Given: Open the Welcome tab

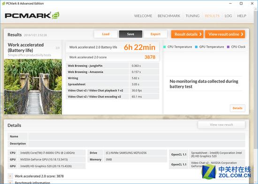Looking at the screenshot, I should 143,16.
